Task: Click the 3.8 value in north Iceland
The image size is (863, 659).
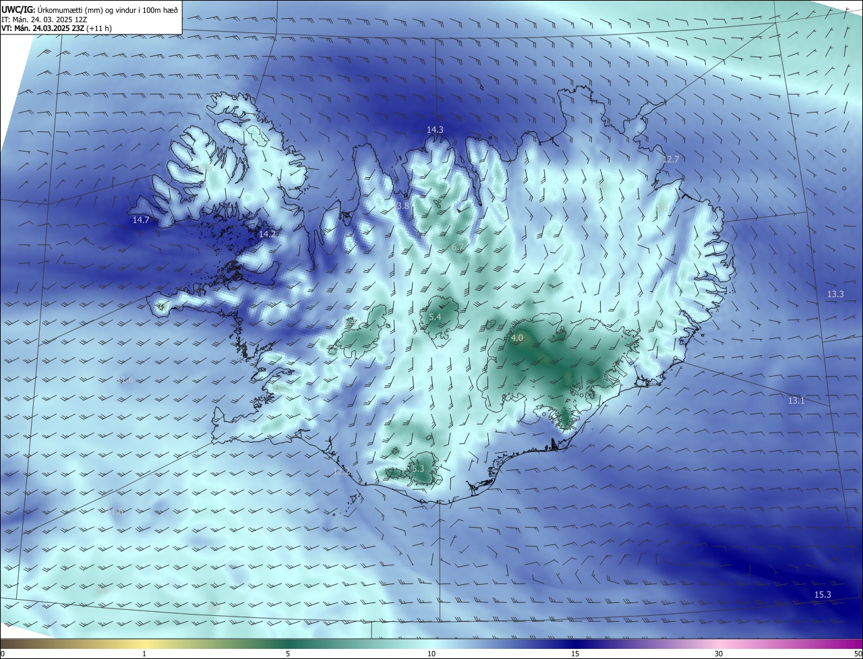Action: coord(402,206)
